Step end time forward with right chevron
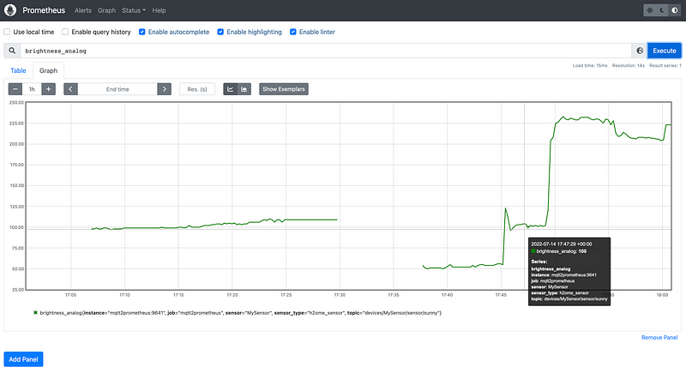 pyautogui.click(x=165, y=89)
